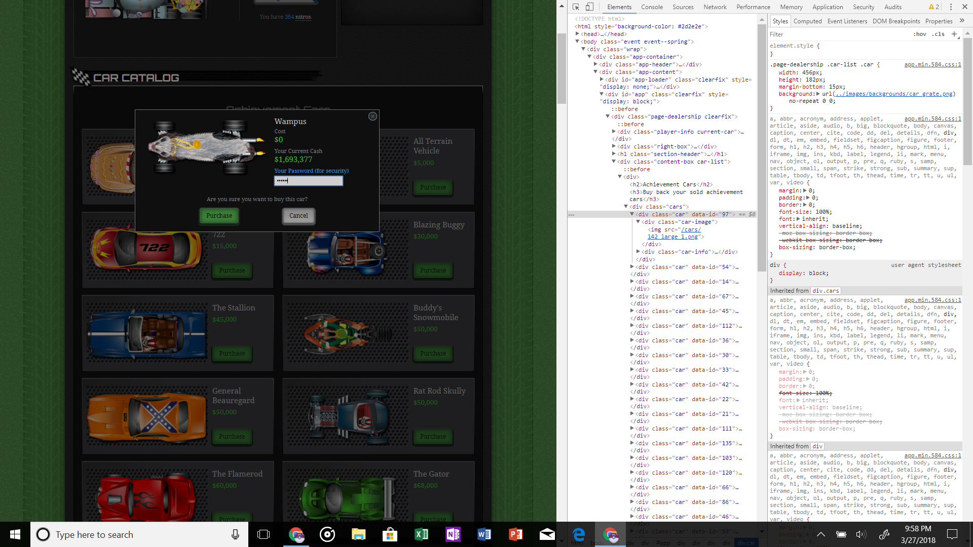The height and width of the screenshot is (547, 973).
Task: Collapse the car div data-id 97 node
Action: click(x=632, y=214)
